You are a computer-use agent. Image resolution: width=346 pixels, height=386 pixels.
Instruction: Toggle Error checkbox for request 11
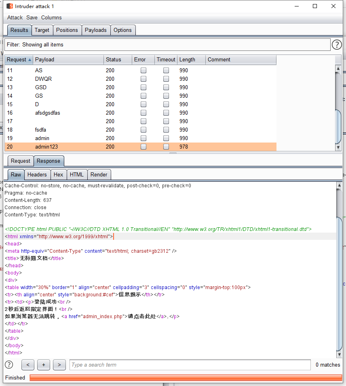143,70
